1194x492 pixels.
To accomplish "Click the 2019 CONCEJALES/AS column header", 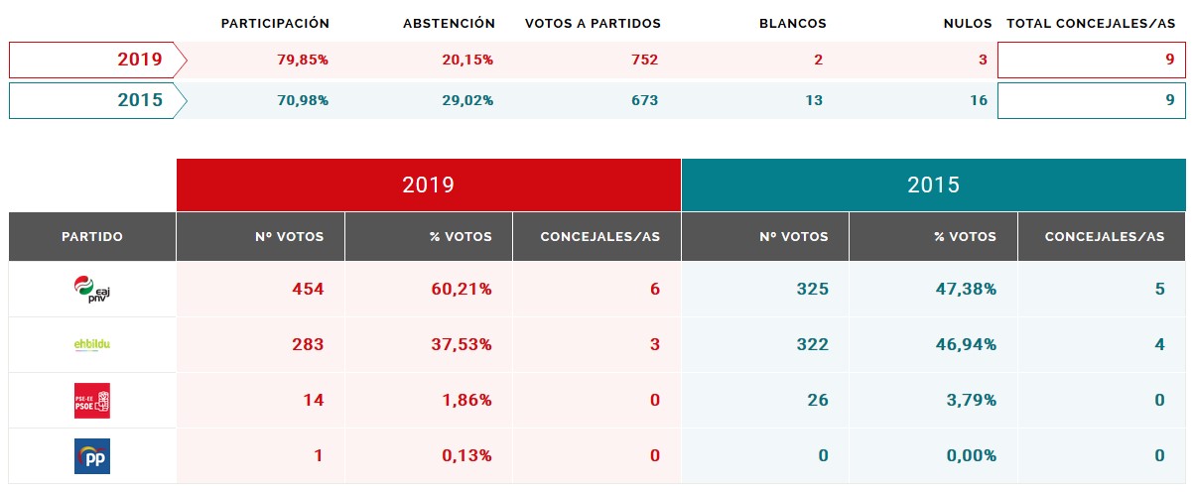I will point(597,237).
